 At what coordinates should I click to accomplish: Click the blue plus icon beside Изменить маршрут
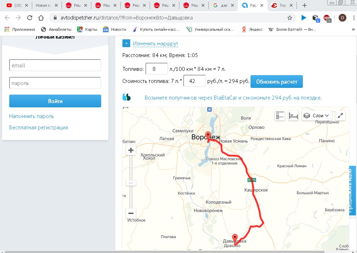pyautogui.click(x=126, y=43)
